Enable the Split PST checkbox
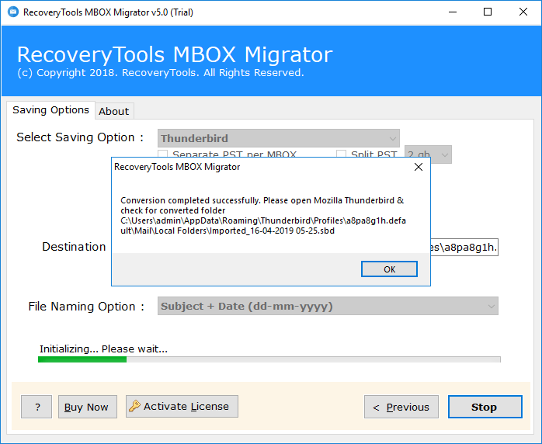The width and height of the screenshot is (542, 444). pyautogui.click(x=341, y=154)
